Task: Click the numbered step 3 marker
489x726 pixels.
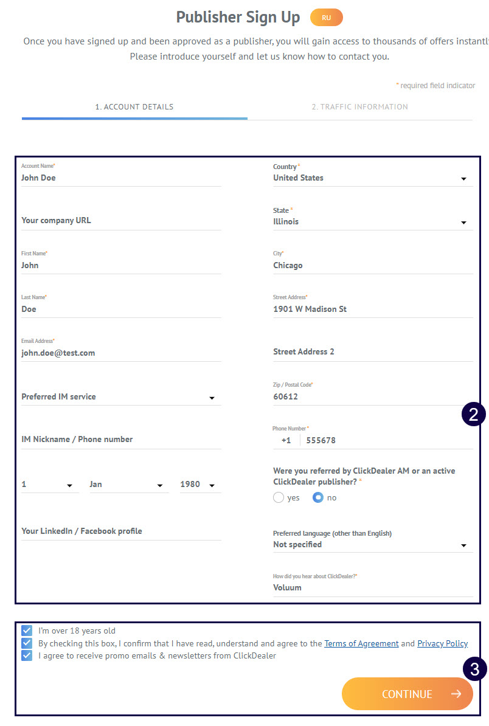Action: point(475,669)
